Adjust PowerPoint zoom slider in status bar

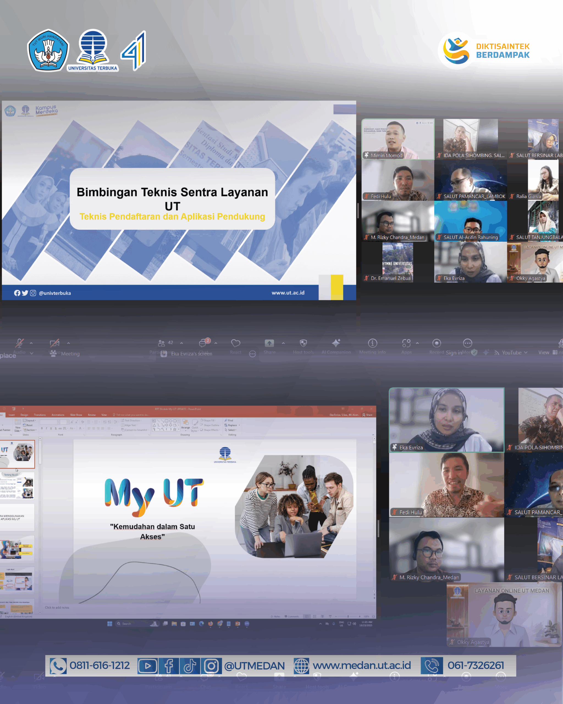click(x=348, y=617)
